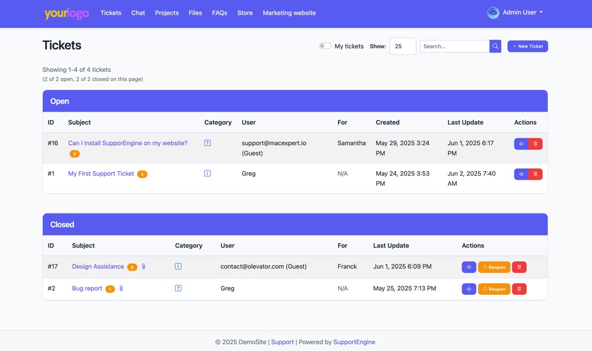
Task: Reopen the Design Assistance ticket
Action: tap(494, 267)
